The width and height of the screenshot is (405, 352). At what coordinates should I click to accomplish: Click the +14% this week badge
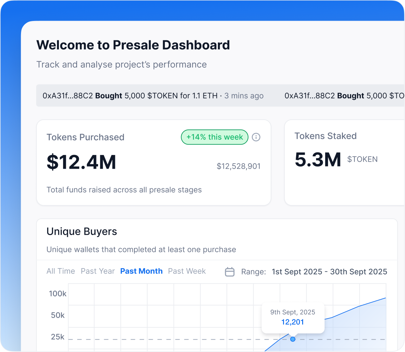click(x=215, y=137)
